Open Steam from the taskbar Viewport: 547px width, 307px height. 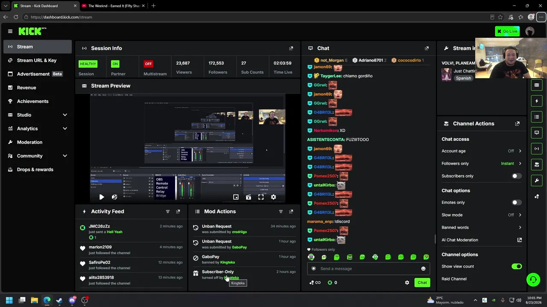tap(59, 300)
